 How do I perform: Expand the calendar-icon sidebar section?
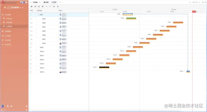[x=14, y=31]
